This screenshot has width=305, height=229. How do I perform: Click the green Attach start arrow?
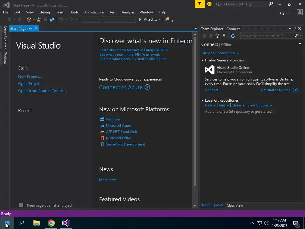pyautogui.click(x=140, y=19)
